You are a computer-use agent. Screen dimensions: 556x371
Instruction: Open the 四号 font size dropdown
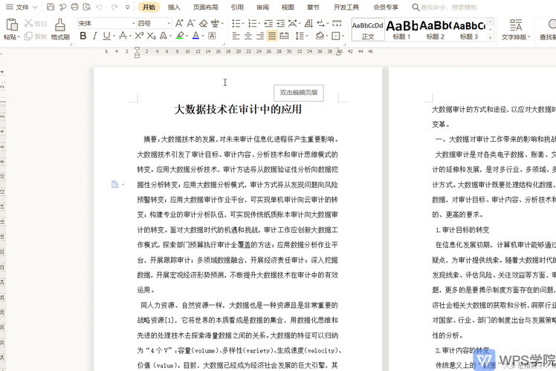[x=169, y=23]
